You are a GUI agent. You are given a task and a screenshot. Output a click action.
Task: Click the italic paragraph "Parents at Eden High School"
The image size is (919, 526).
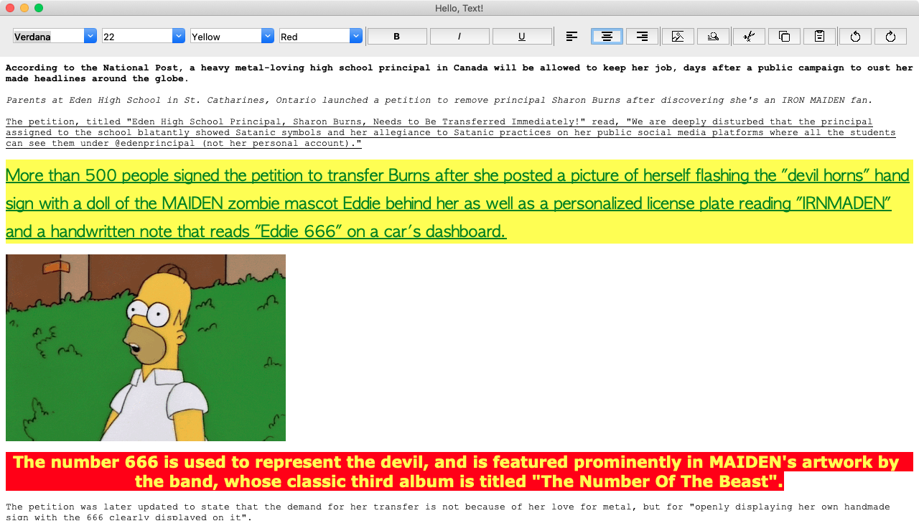pos(439,100)
